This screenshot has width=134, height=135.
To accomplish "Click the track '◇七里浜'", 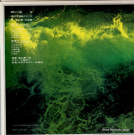I will (15, 36).
